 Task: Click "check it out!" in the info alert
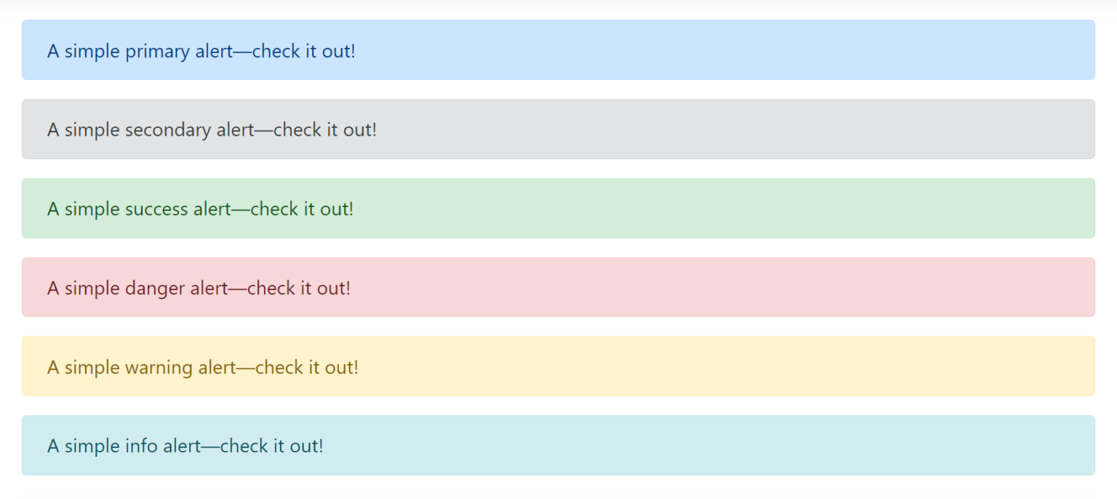coord(272,446)
